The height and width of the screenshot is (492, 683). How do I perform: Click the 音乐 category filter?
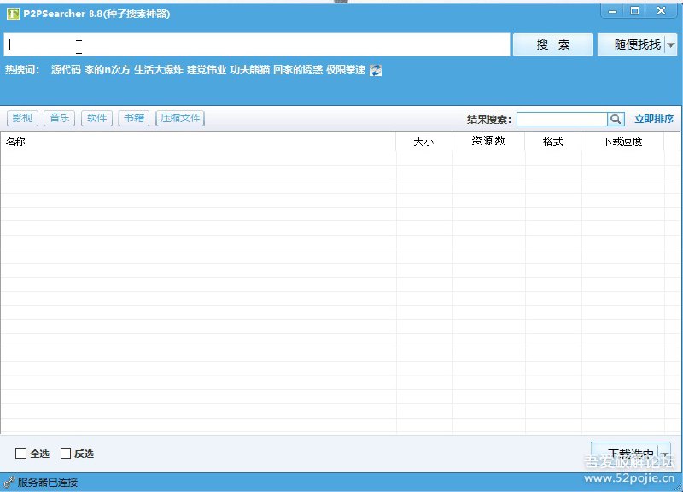[58, 118]
